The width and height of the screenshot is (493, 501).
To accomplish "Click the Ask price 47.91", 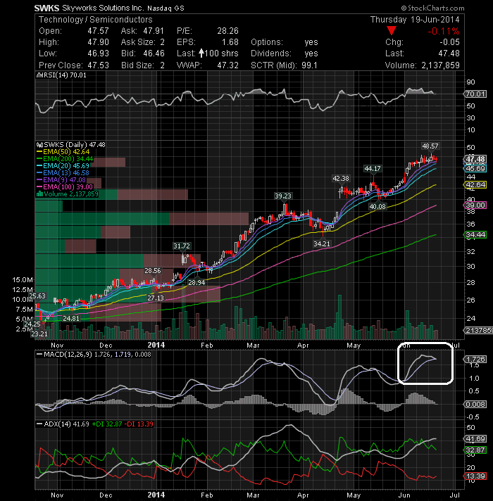I will click(x=154, y=31).
